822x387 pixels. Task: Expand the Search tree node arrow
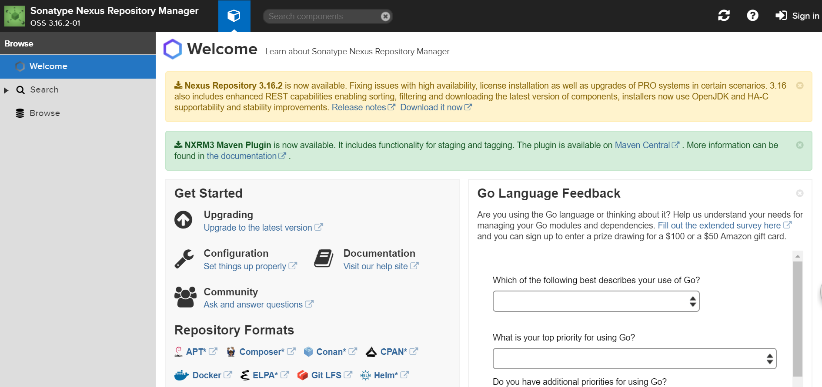tap(6, 90)
